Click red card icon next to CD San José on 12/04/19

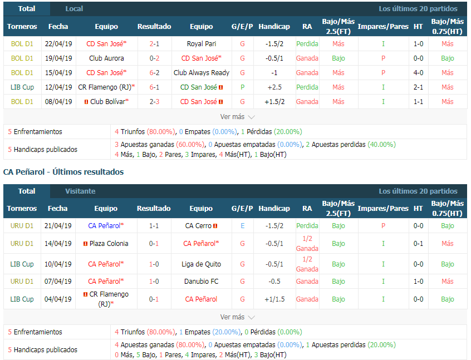221,87
